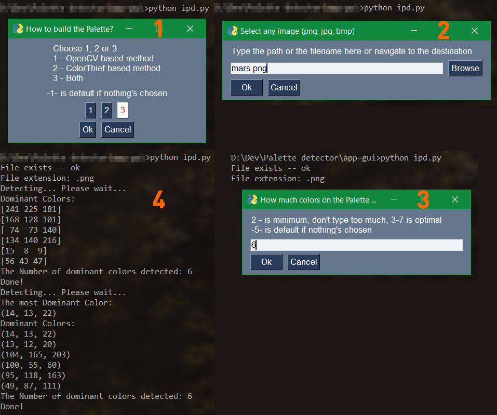Minimize the 'How to build the Palette?' dialog

(x=129, y=30)
